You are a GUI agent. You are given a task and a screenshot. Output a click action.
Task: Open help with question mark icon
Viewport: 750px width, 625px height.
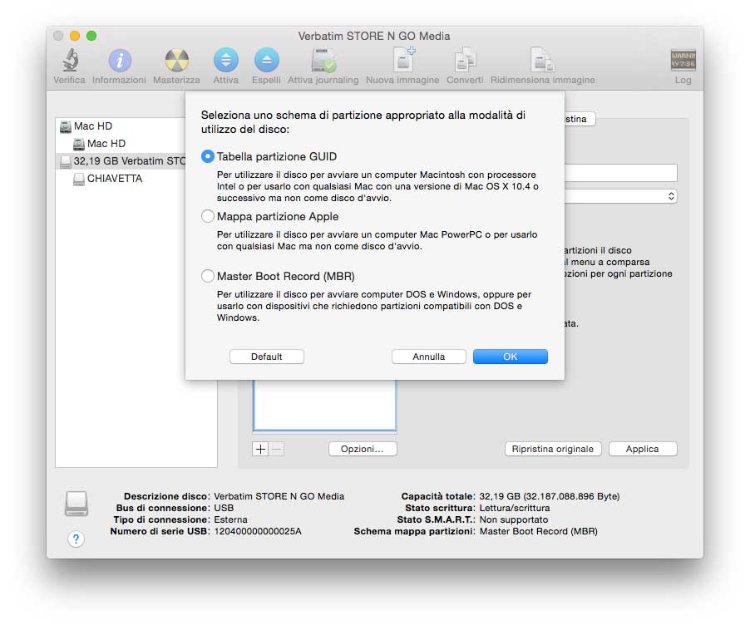(76, 539)
